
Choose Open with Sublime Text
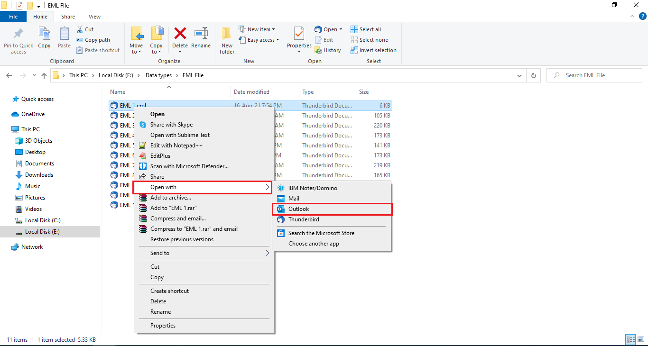click(204, 135)
